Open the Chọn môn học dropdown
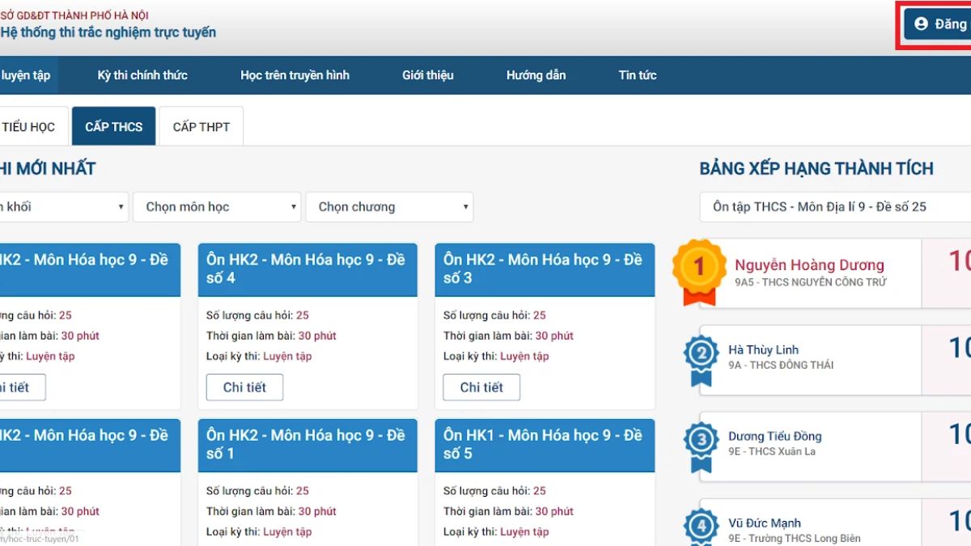 (214, 206)
